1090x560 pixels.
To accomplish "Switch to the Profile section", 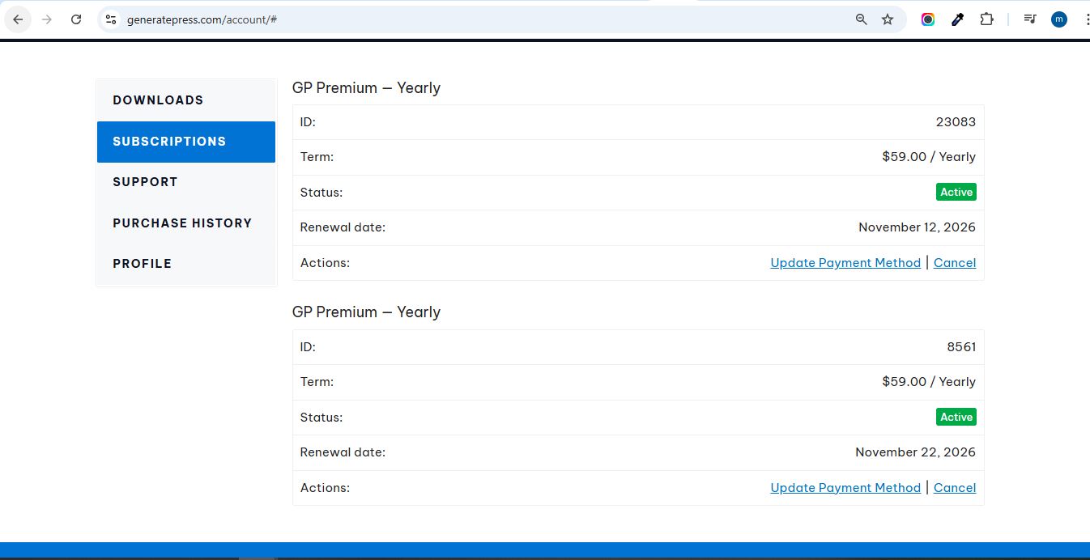I will tap(186, 264).
